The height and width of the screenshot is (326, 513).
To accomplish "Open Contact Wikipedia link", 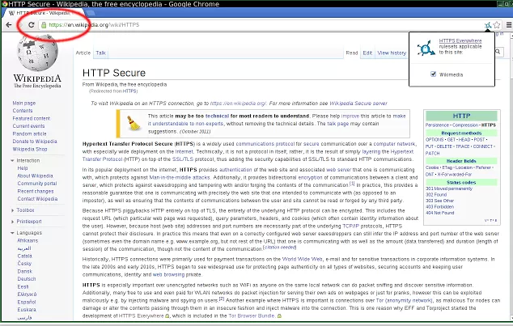I will coord(37,199).
